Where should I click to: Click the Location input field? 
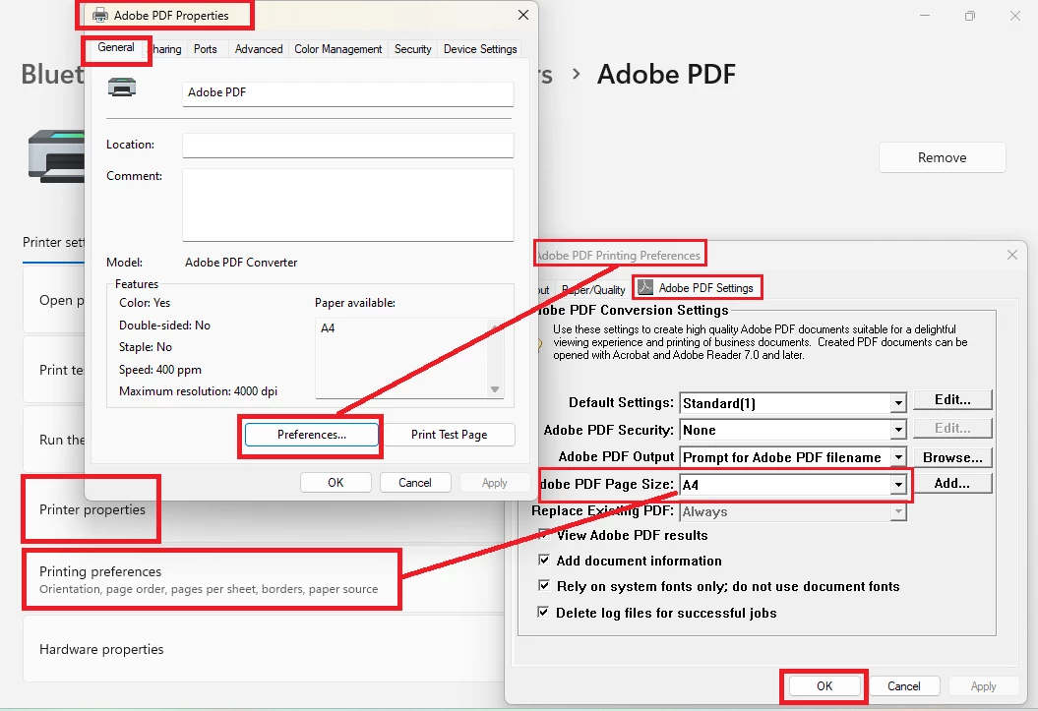coord(347,145)
